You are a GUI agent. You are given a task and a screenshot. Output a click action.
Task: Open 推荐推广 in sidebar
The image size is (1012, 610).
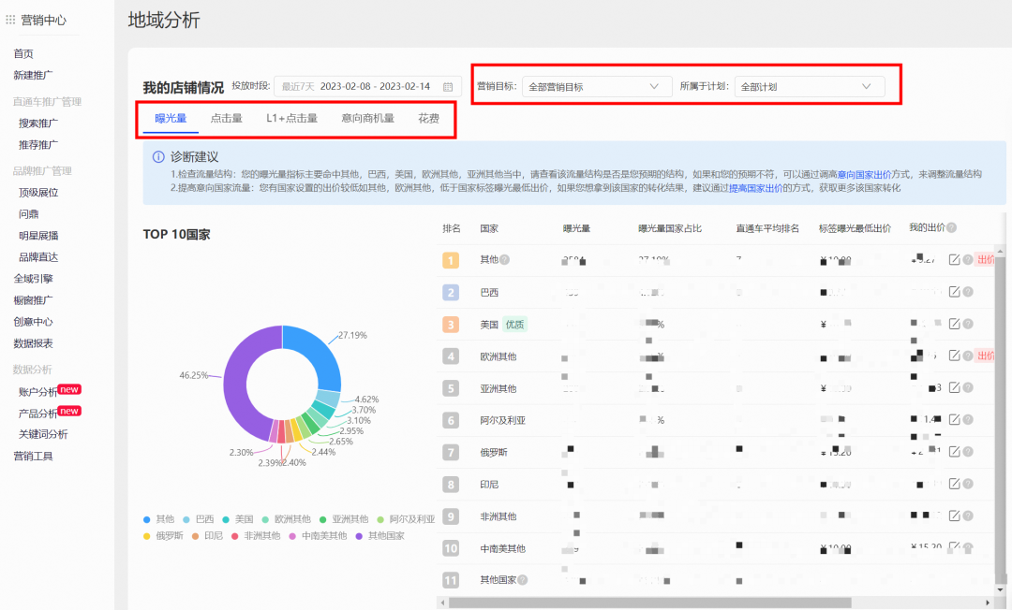(x=38, y=145)
